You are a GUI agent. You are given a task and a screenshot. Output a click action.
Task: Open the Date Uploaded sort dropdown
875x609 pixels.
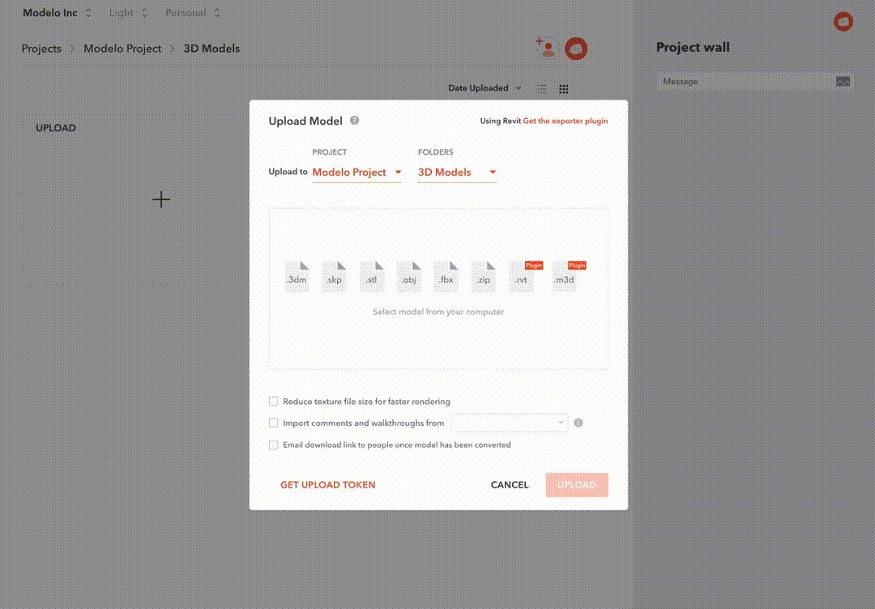(484, 88)
